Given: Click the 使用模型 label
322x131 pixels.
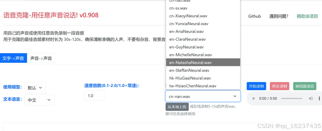Looking at the screenshot, I should 13,87.
